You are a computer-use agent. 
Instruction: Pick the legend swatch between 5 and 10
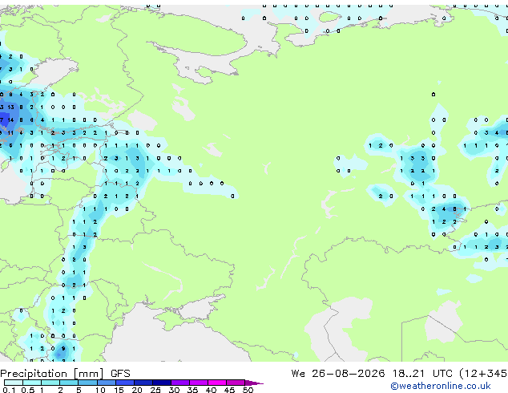[88, 383]
